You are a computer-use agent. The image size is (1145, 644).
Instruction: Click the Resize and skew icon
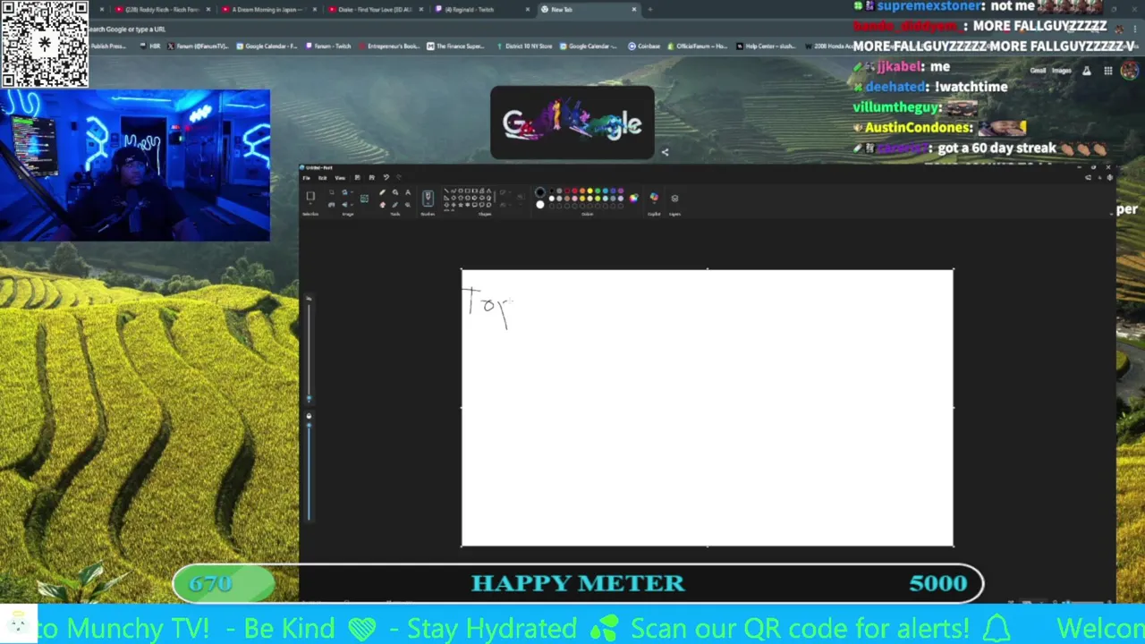coord(332,205)
